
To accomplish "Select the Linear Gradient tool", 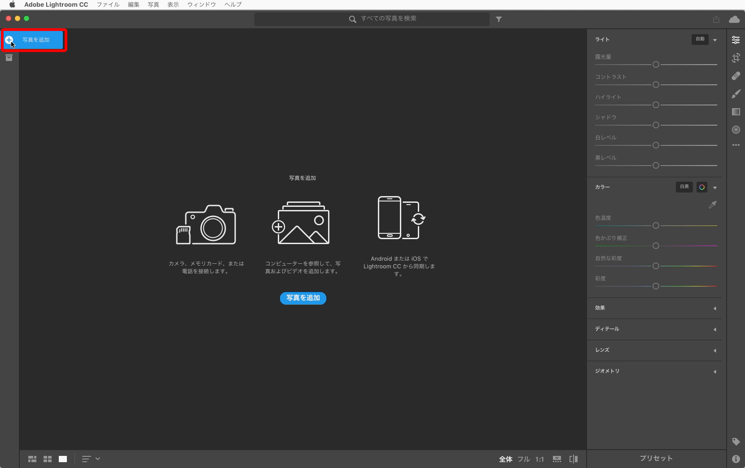I will pyautogui.click(x=736, y=112).
